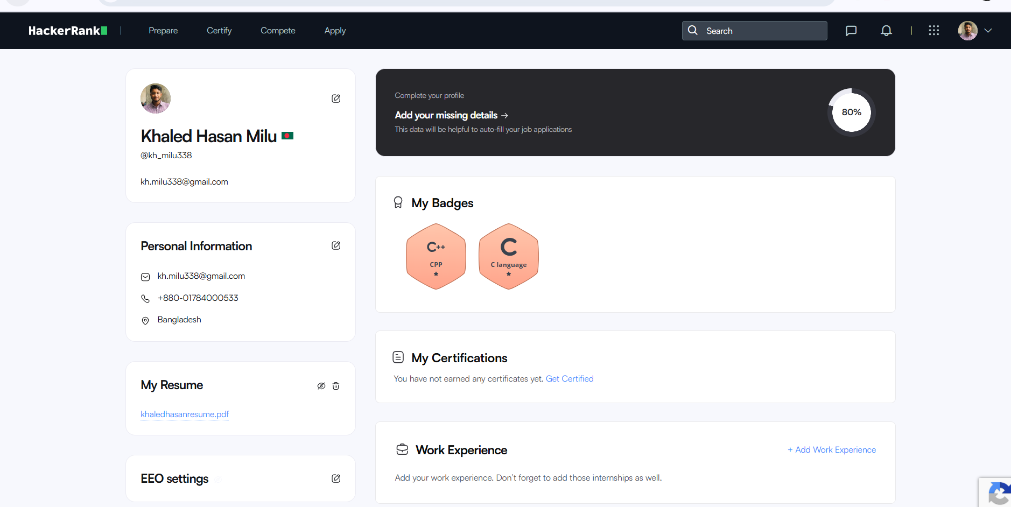
Task: Go to the Compete tab
Action: pos(278,31)
